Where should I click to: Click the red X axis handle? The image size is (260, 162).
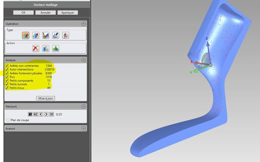tap(196, 63)
